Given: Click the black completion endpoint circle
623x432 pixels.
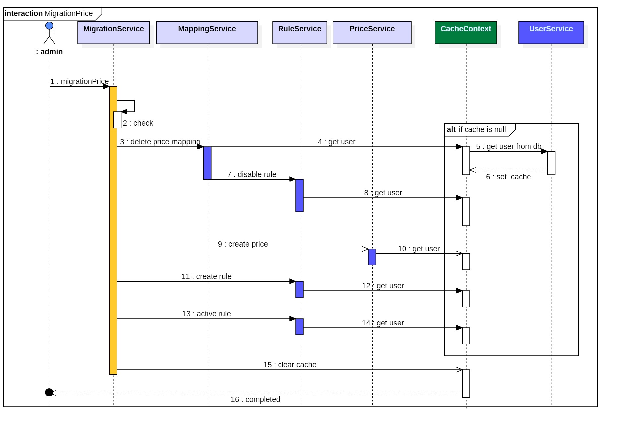Looking at the screenshot, I should (49, 392).
